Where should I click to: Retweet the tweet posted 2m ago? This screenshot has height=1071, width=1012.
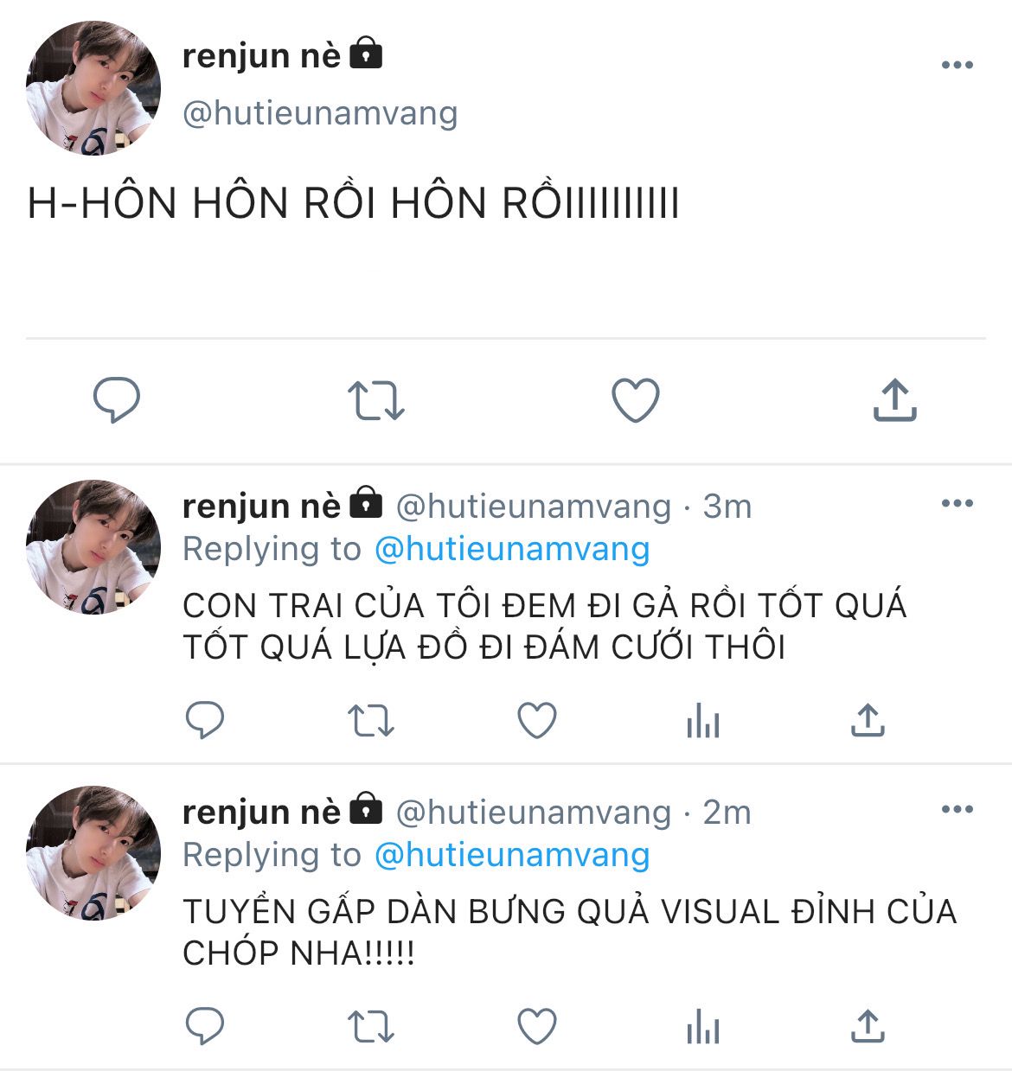pos(370,1027)
